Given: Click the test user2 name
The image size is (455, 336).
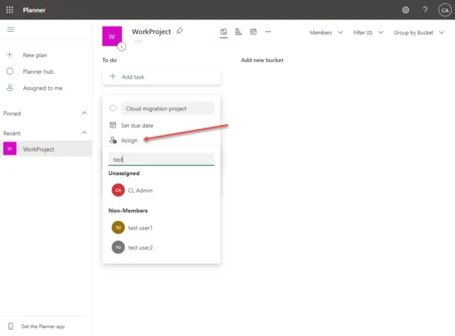Looking at the screenshot, I should [x=141, y=247].
